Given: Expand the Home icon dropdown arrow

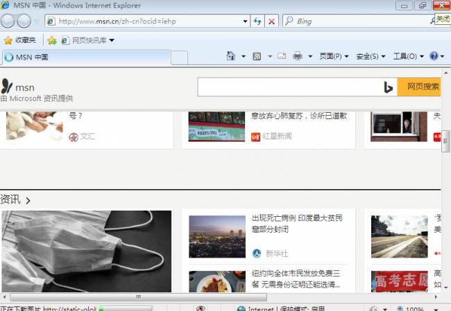Looking at the screenshot, I should (x=244, y=56).
